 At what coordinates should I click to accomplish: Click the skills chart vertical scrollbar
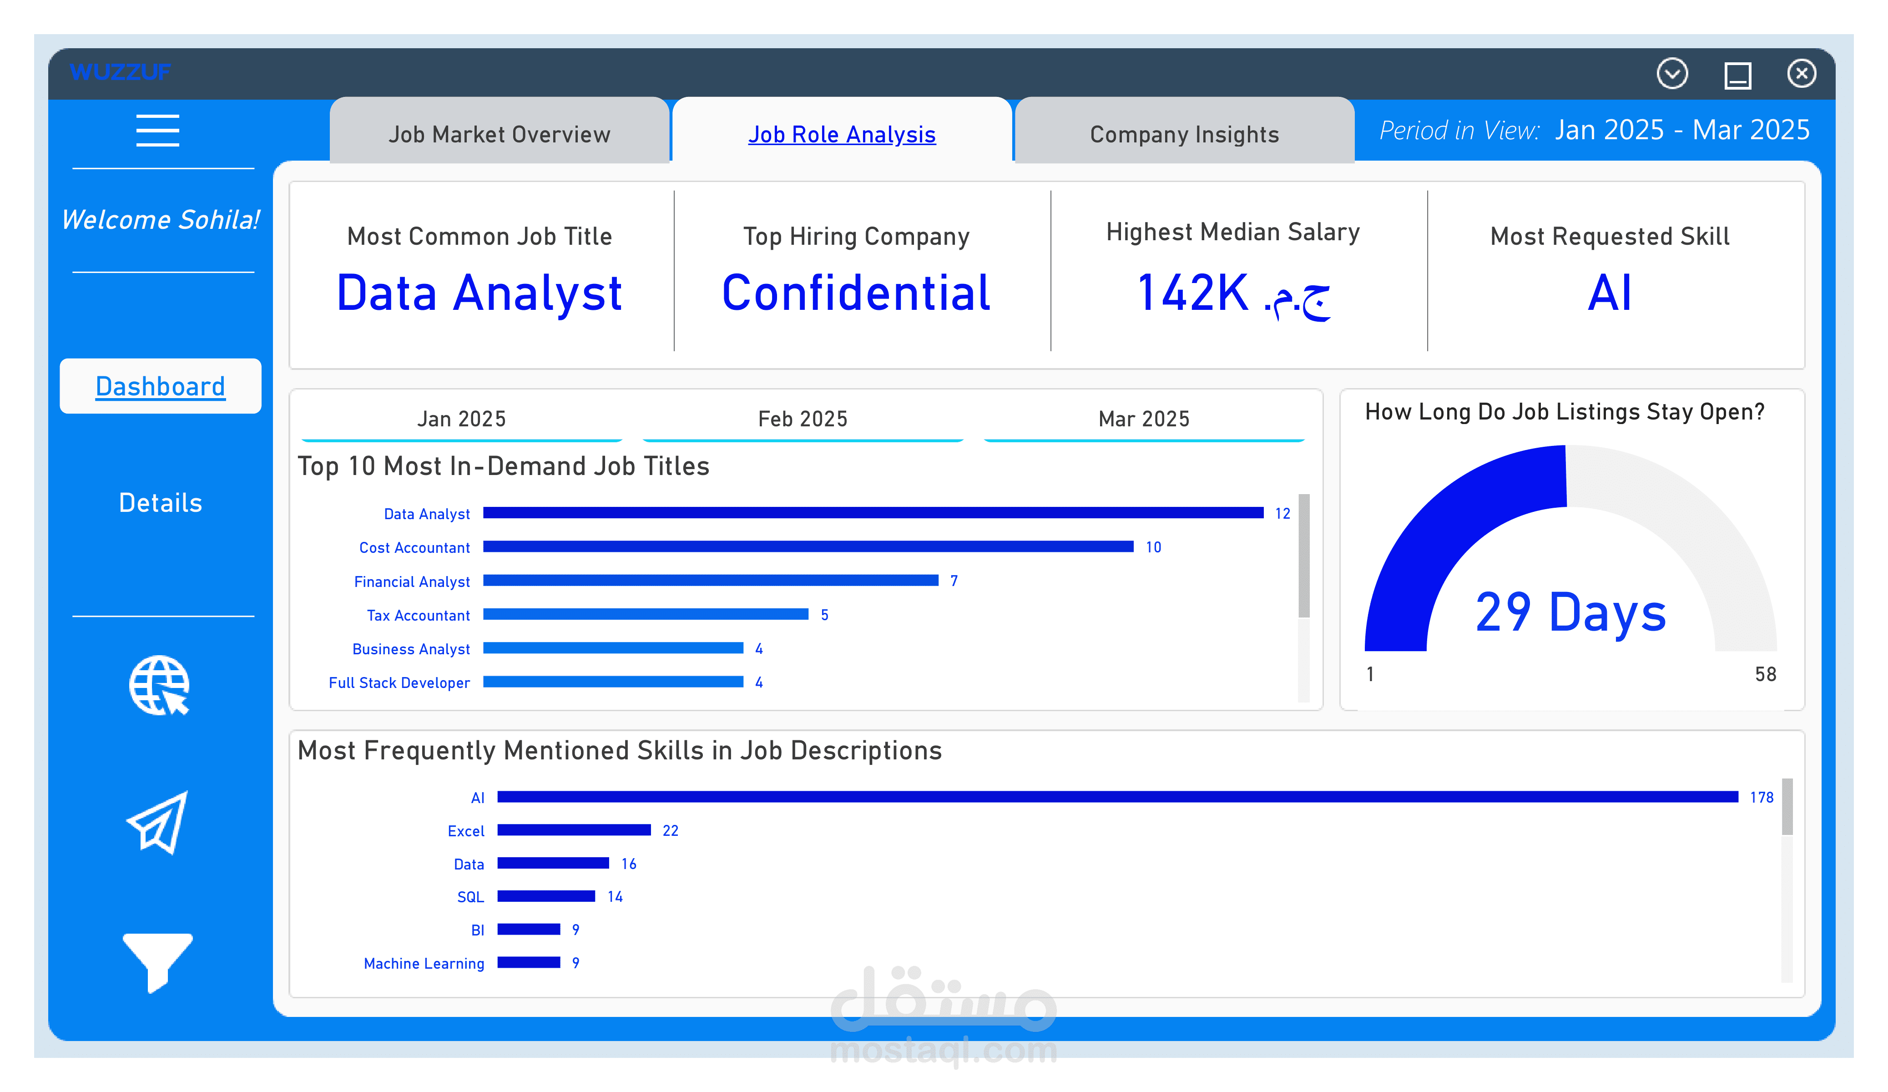pos(1787,807)
